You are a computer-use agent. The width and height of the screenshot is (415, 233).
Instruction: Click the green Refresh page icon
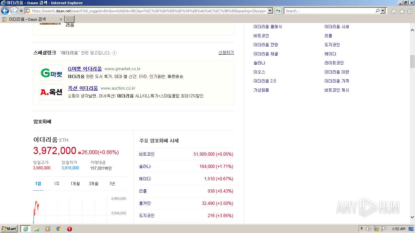tap(278, 11)
